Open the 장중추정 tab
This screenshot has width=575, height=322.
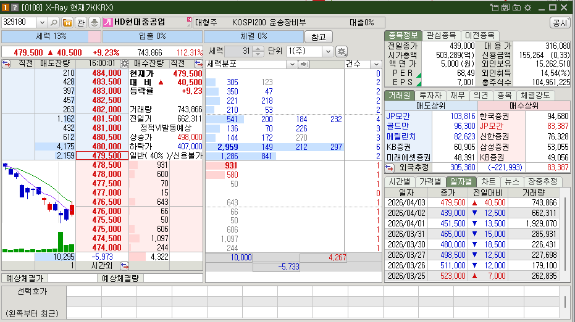pyautogui.click(x=543, y=182)
